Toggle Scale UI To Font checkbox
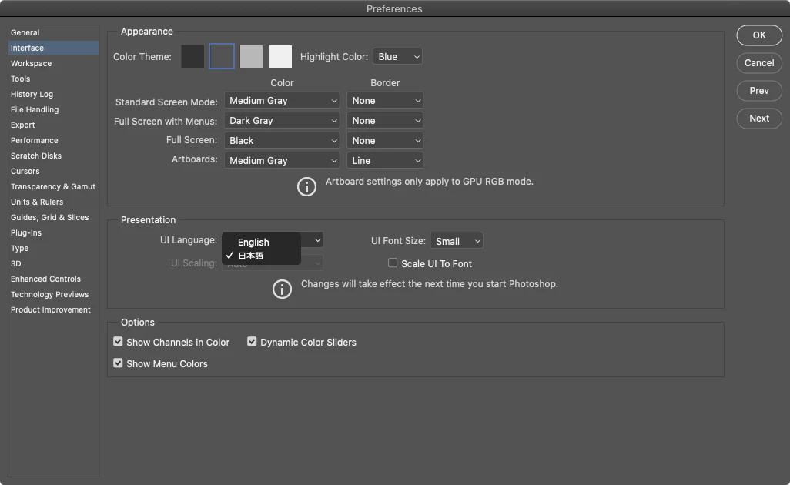The width and height of the screenshot is (790, 485). (393, 263)
